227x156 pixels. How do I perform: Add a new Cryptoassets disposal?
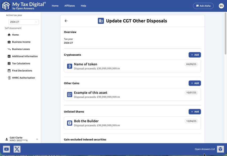pos(194,55)
